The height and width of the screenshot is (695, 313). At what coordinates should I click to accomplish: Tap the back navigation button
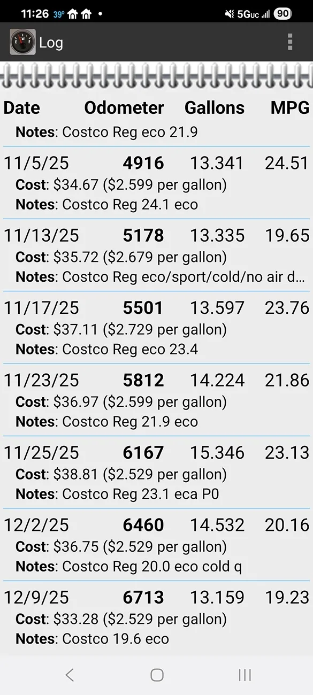[70, 675]
